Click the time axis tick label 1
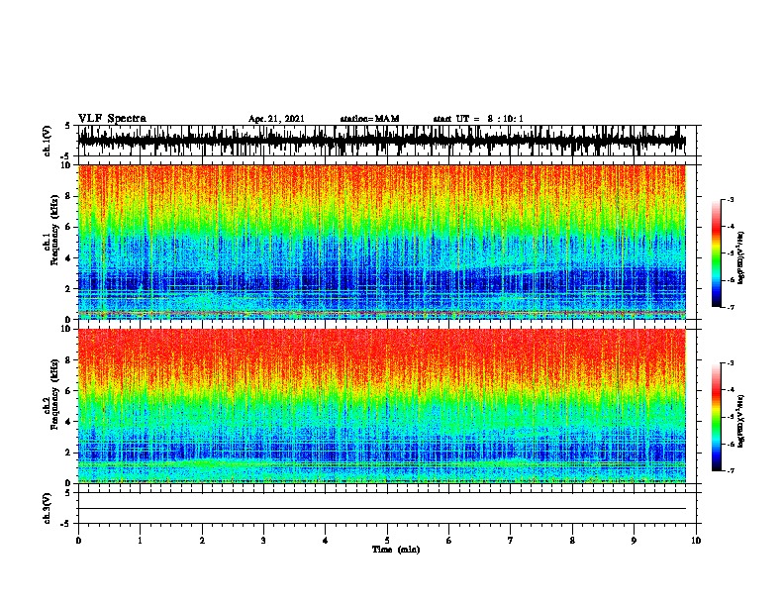 (140, 541)
